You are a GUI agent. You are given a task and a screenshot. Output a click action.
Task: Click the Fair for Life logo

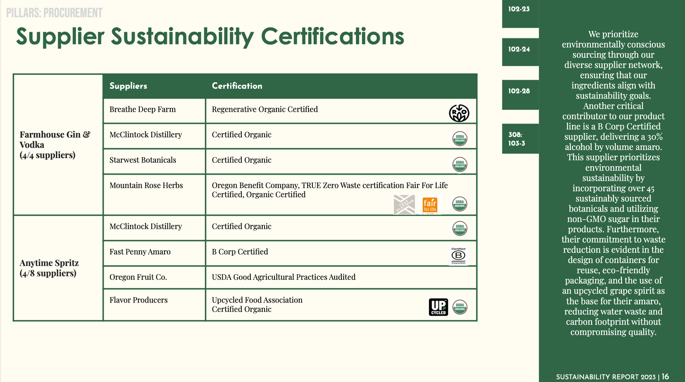tap(430, 205)
